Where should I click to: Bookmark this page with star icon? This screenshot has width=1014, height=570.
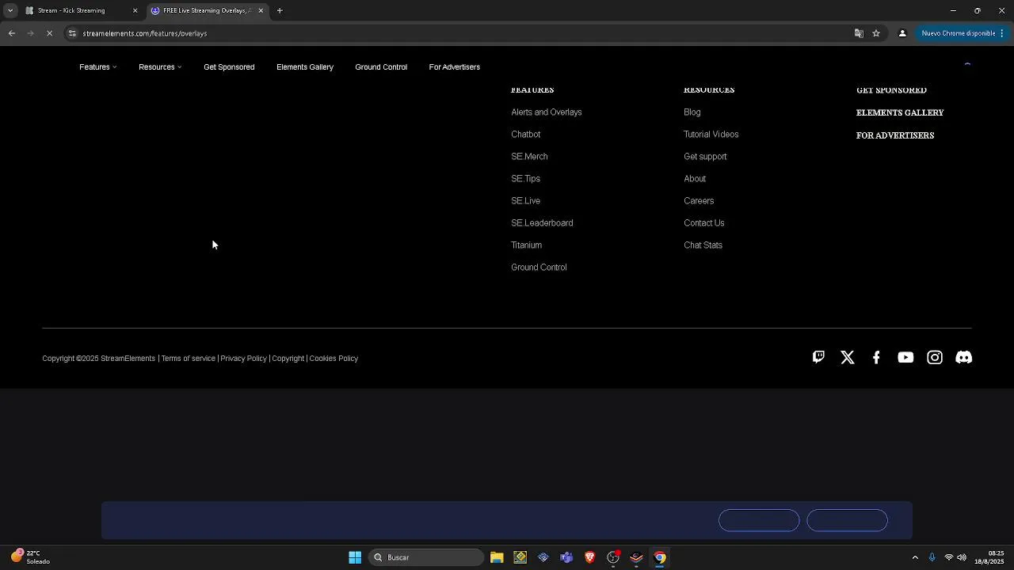coord(876,33)
